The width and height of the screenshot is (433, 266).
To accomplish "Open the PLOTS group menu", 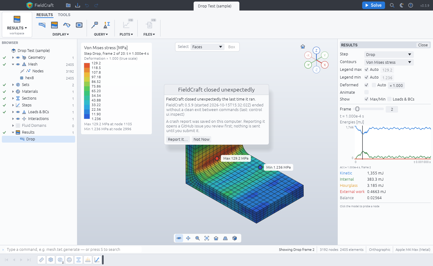I will 126,34.
